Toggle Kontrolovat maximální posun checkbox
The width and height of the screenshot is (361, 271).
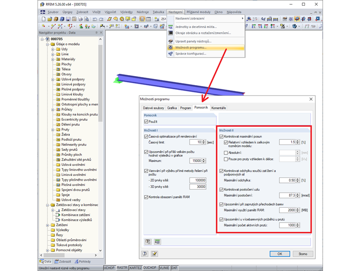tap(221, 136)
